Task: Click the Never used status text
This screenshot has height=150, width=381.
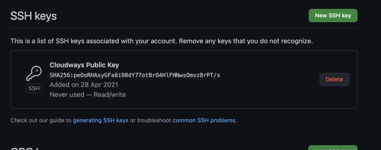Action: 65,95
